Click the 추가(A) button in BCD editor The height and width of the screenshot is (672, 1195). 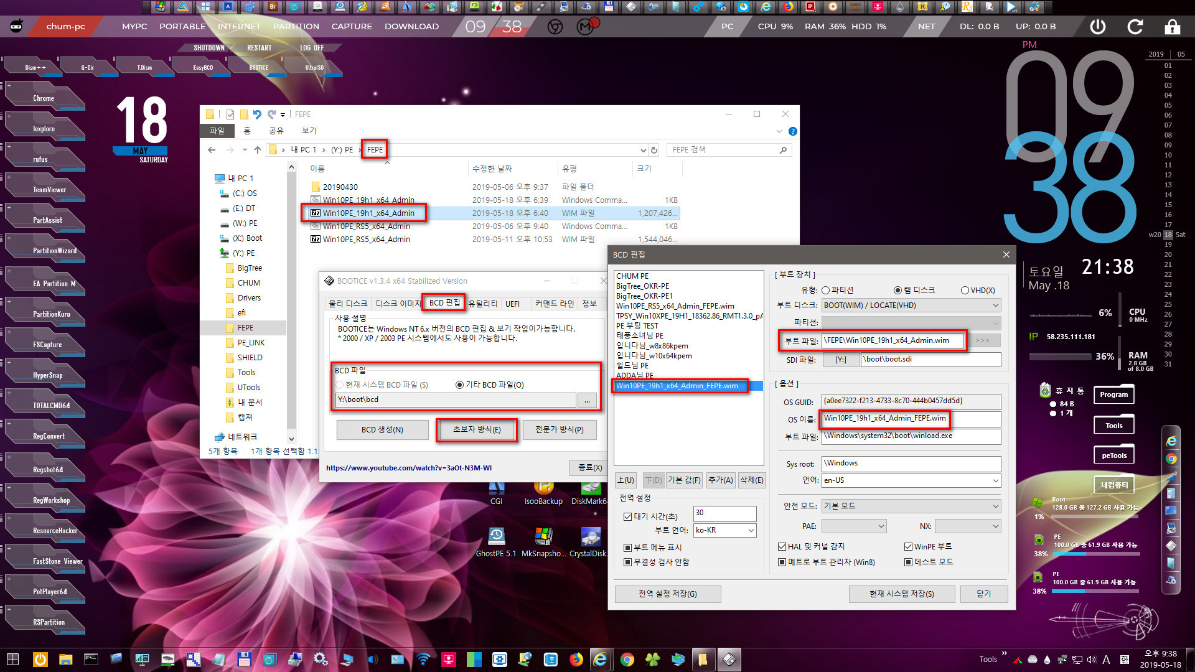click(x=720, y=480)
